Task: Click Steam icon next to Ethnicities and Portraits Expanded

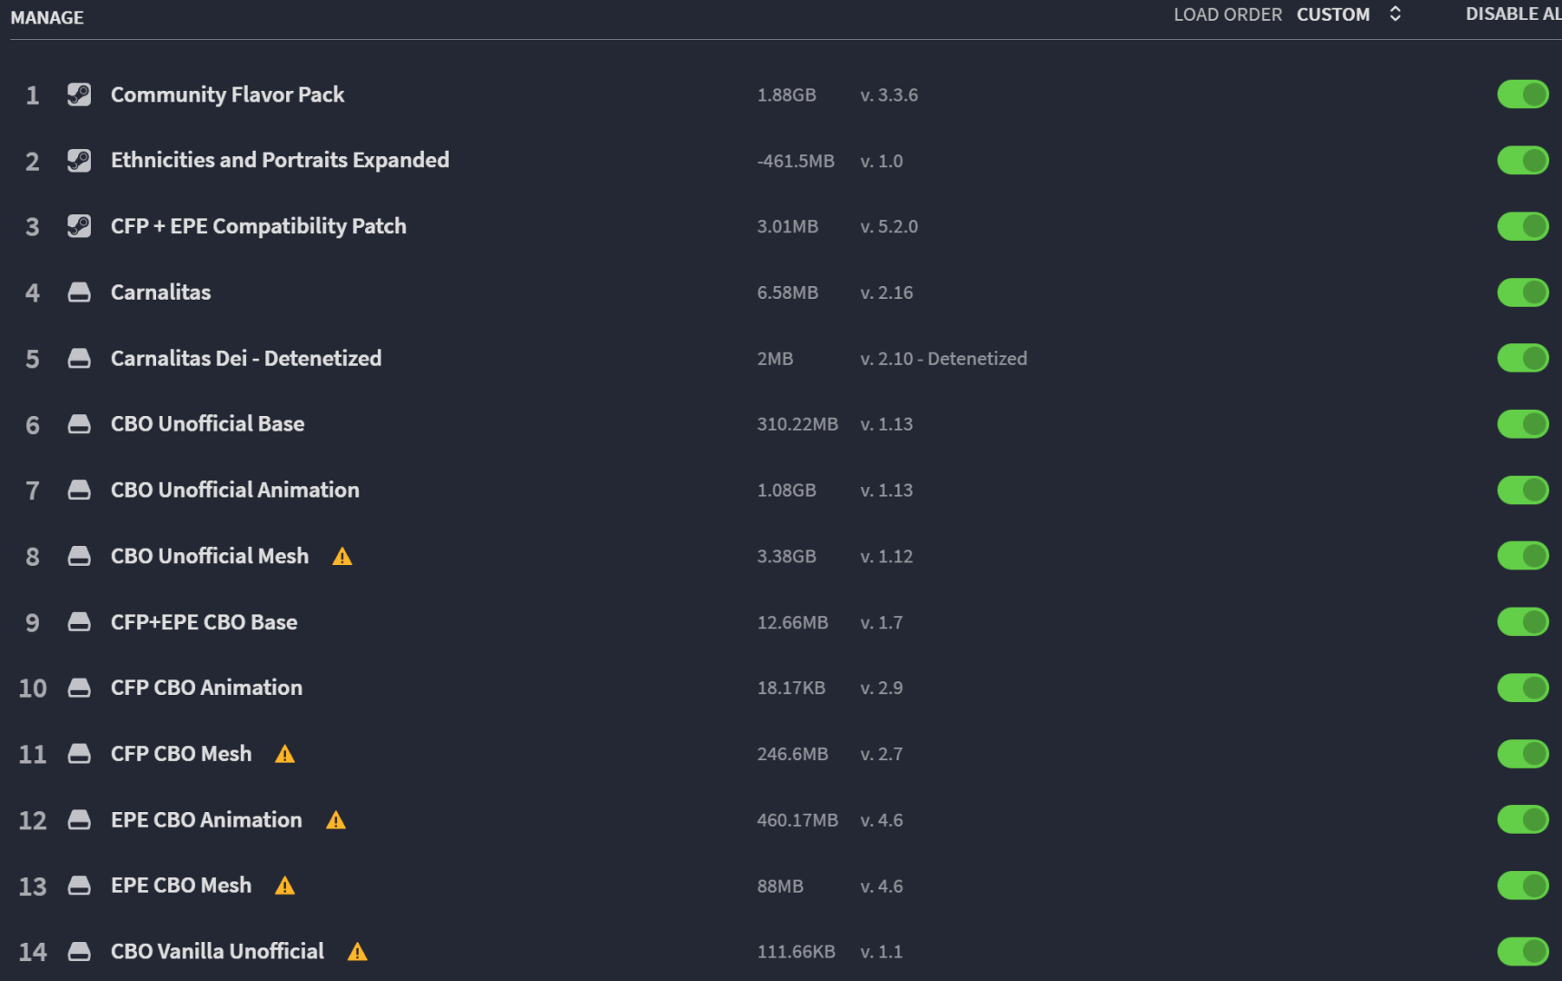Action: [x=79, y=161]
